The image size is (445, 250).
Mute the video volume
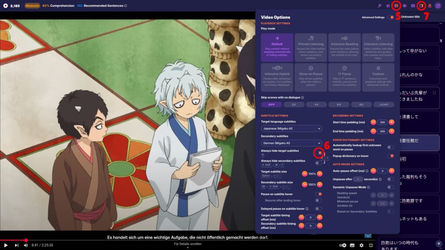pyautogui.click(x=26, y=245)
